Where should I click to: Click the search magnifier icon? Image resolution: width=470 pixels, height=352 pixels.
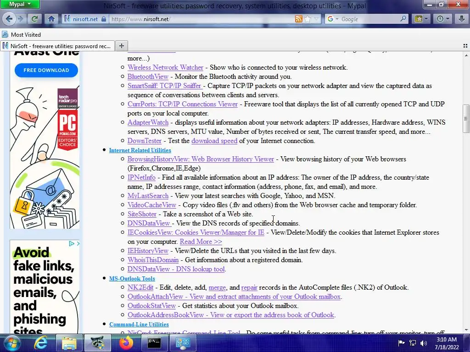pyautogui.click(x=403, y=19)
